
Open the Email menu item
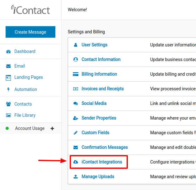tap(20, 66)
